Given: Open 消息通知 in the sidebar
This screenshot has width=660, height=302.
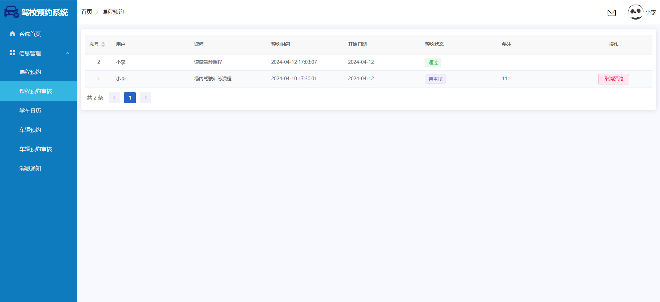Looking at the screenshot, I should 38,168.
